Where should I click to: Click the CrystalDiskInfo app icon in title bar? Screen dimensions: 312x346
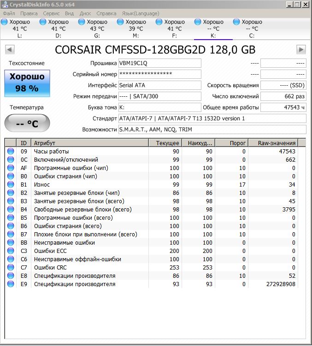click(x=5, y=5)
